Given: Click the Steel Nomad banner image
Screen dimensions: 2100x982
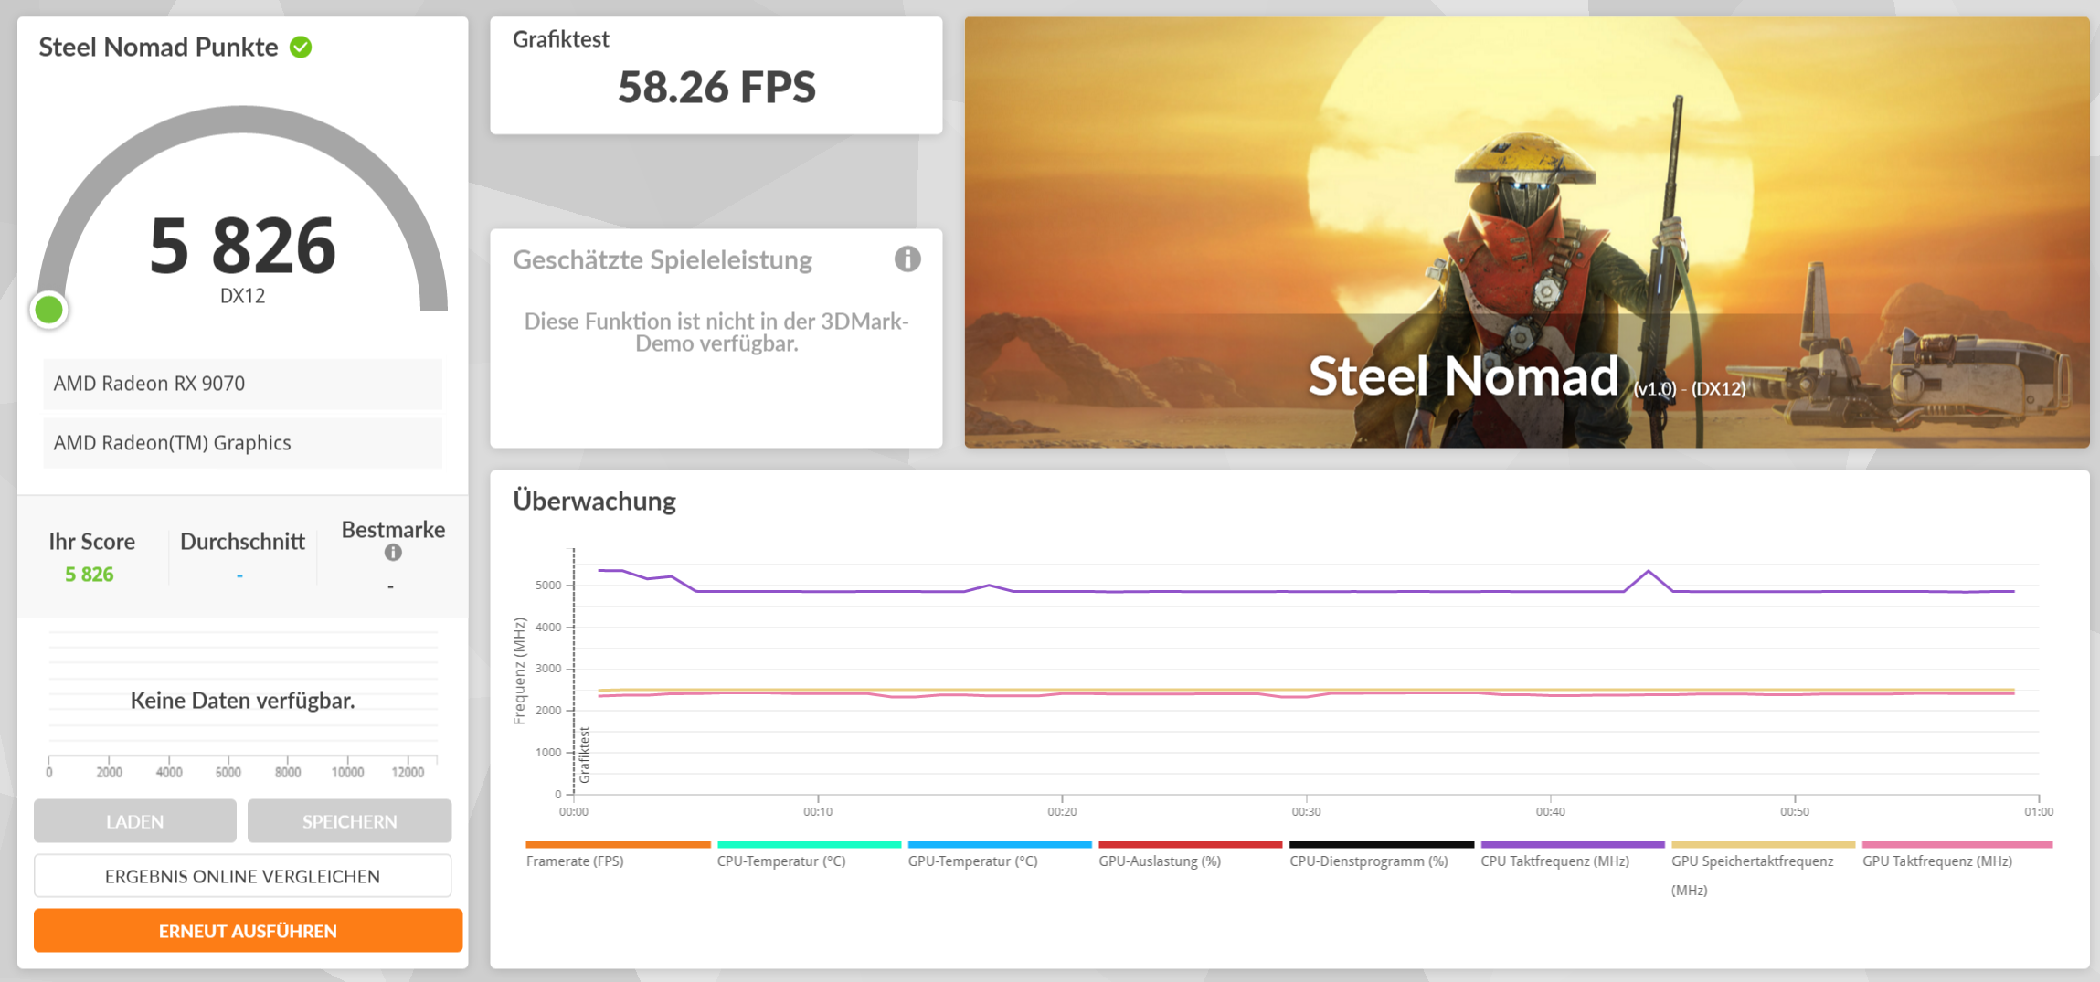Looking at the screenshot, I should [1526, 229].
